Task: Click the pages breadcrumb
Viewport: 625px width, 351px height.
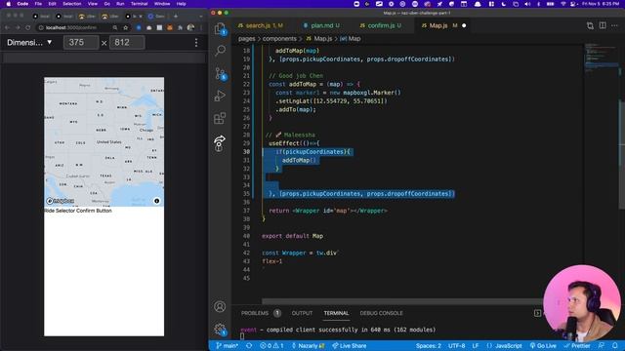Action: click(246, 39)
